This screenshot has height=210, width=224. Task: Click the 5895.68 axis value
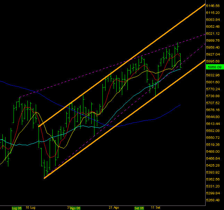[213, 61]
